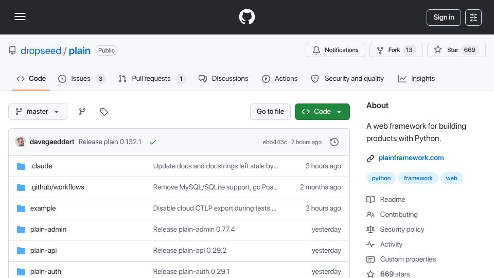This screenshot has width=494, height=278.
Task: Open the Readme link in About
Action: point(393,200)
